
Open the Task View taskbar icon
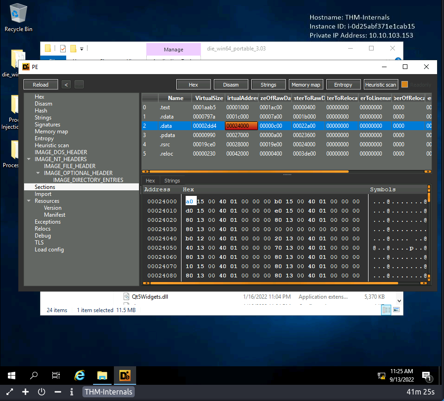coord(56,376)
